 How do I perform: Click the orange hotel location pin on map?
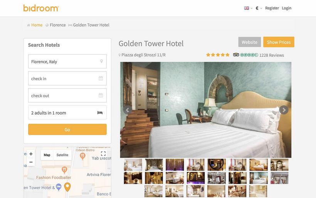(67, 187)
